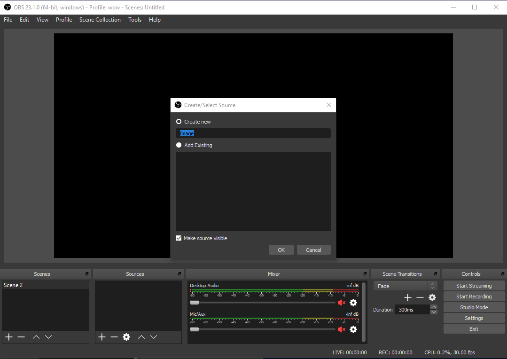Image resolution: width=507 pixels, height=359 pixels.
Task: Click the Desktop Audio volume slider handle
Action: click(x=195, y=303)
